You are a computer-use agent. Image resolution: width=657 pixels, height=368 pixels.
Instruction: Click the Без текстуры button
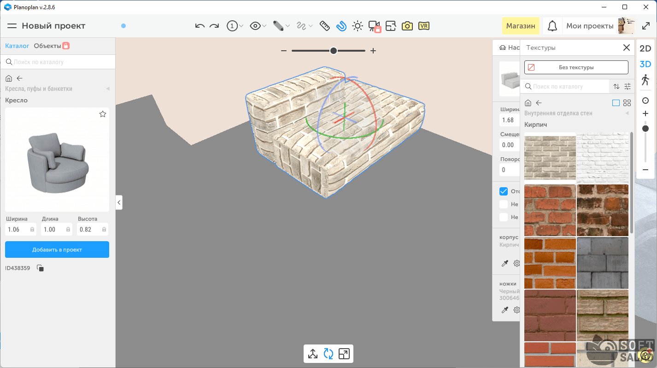[x=576, y=67]
